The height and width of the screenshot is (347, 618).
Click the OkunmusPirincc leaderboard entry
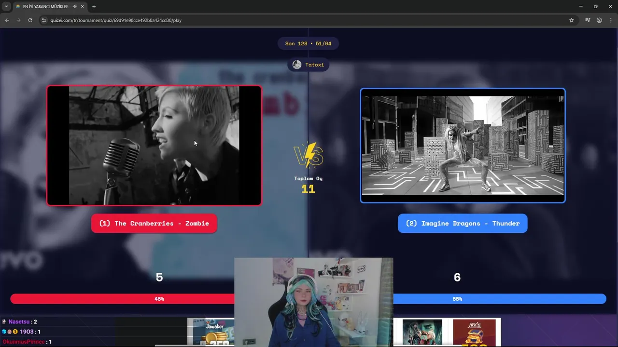coord(27,342)
